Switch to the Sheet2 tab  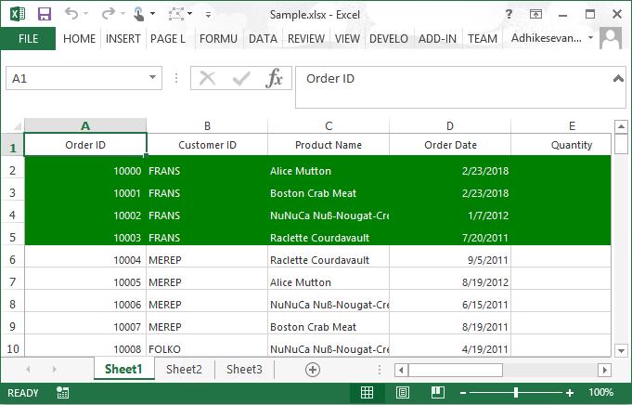[184, 369]
